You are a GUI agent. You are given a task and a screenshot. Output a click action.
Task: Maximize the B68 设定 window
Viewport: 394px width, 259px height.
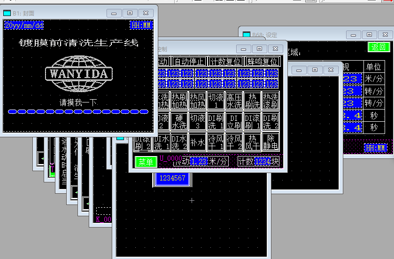[370, 35]
